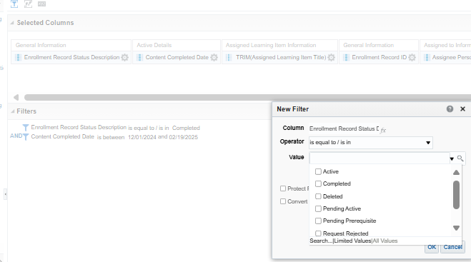The height and width of the screenshot is (262, 471).
Task: Click the Content Completed Date column
Action: (177, 57)
